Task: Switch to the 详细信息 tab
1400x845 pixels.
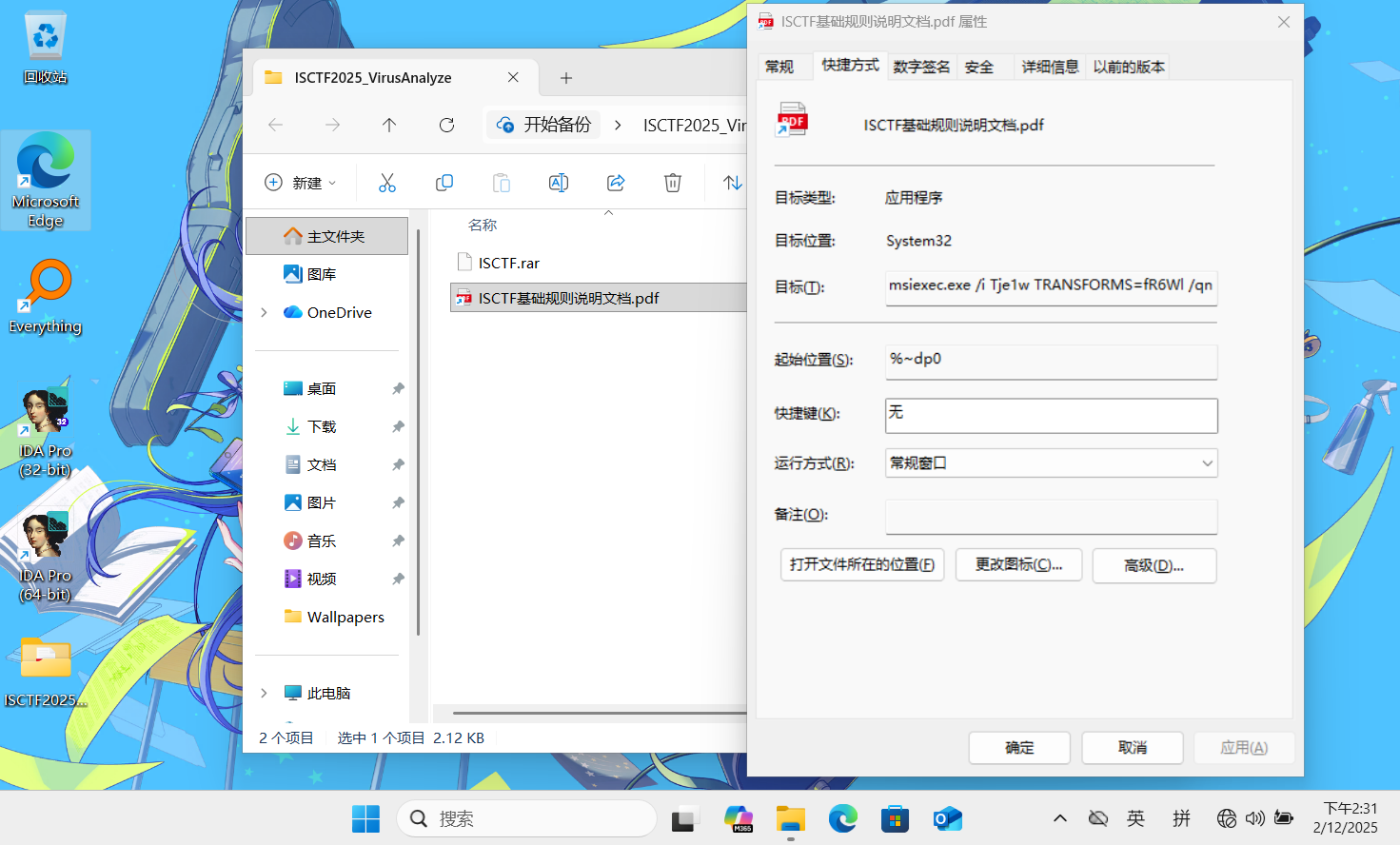Action: pyautogui.click(x=1051, y=67)
